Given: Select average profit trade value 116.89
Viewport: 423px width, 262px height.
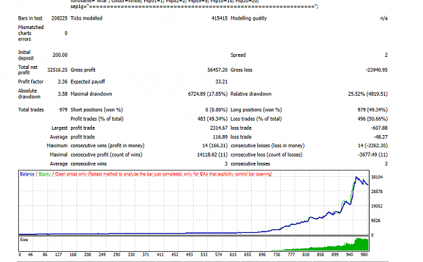Looking at the screenshot, I should [220, 137].
